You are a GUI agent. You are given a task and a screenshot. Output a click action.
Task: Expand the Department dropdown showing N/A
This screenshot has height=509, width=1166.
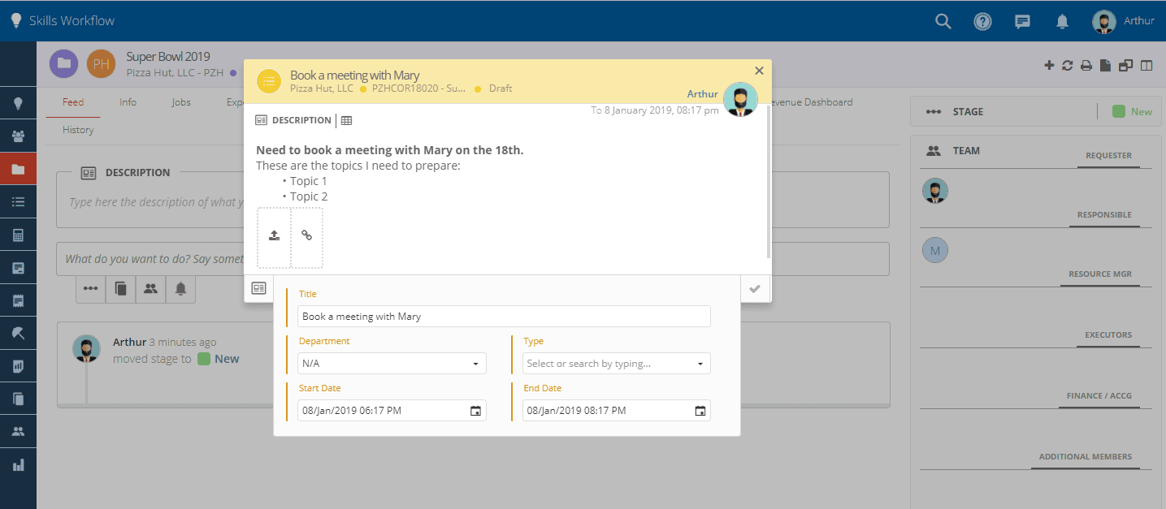click(392, 364)
